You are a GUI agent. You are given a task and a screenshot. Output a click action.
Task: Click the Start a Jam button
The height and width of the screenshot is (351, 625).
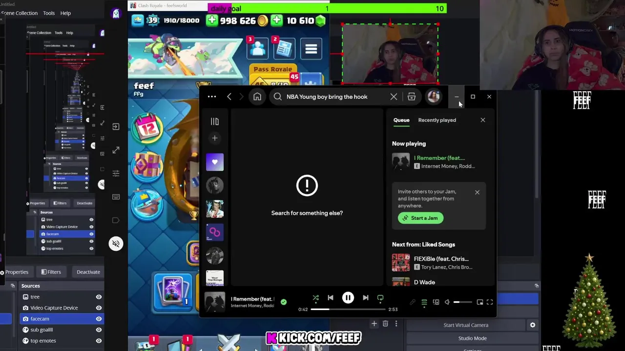coord(420,218)
